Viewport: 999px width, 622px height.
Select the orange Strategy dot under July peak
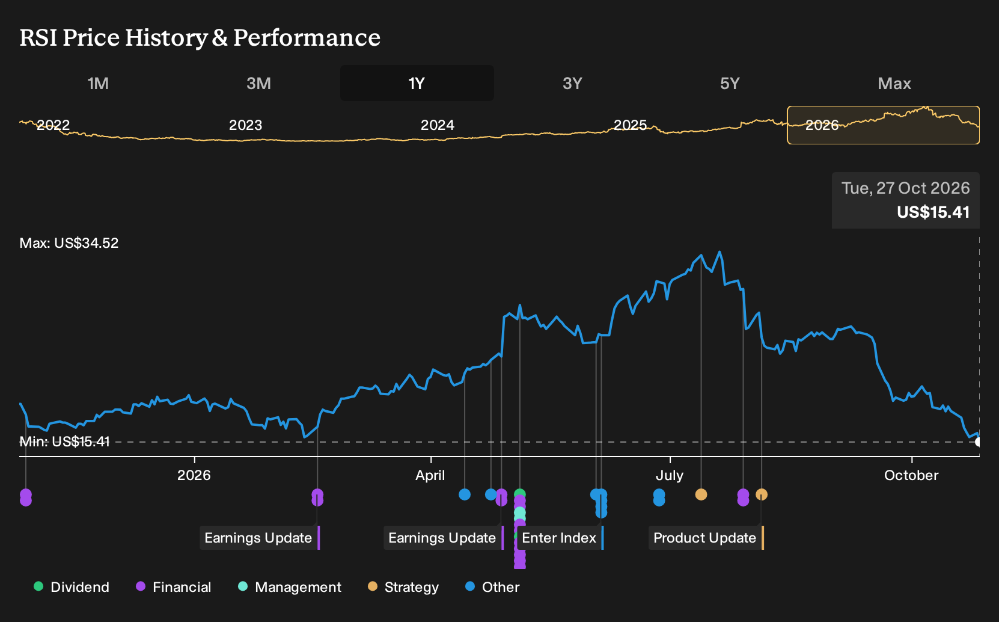click(701, 494)
